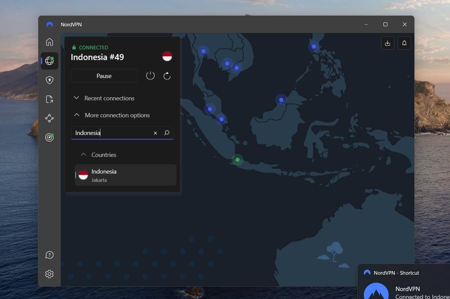Collapse More connection options section
This screenshot has height=299, width=450.
tap(112, 115)
